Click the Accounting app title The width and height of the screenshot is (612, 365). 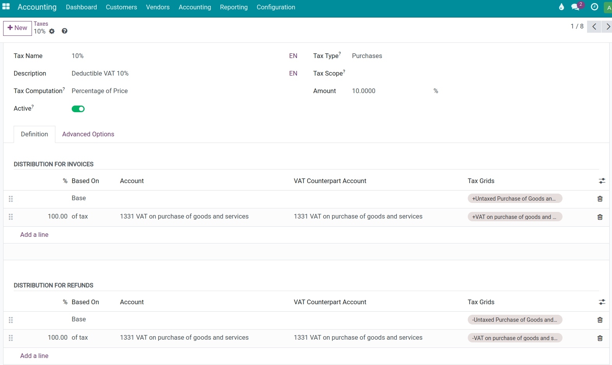pyautogui.click(x=37, y=7)
